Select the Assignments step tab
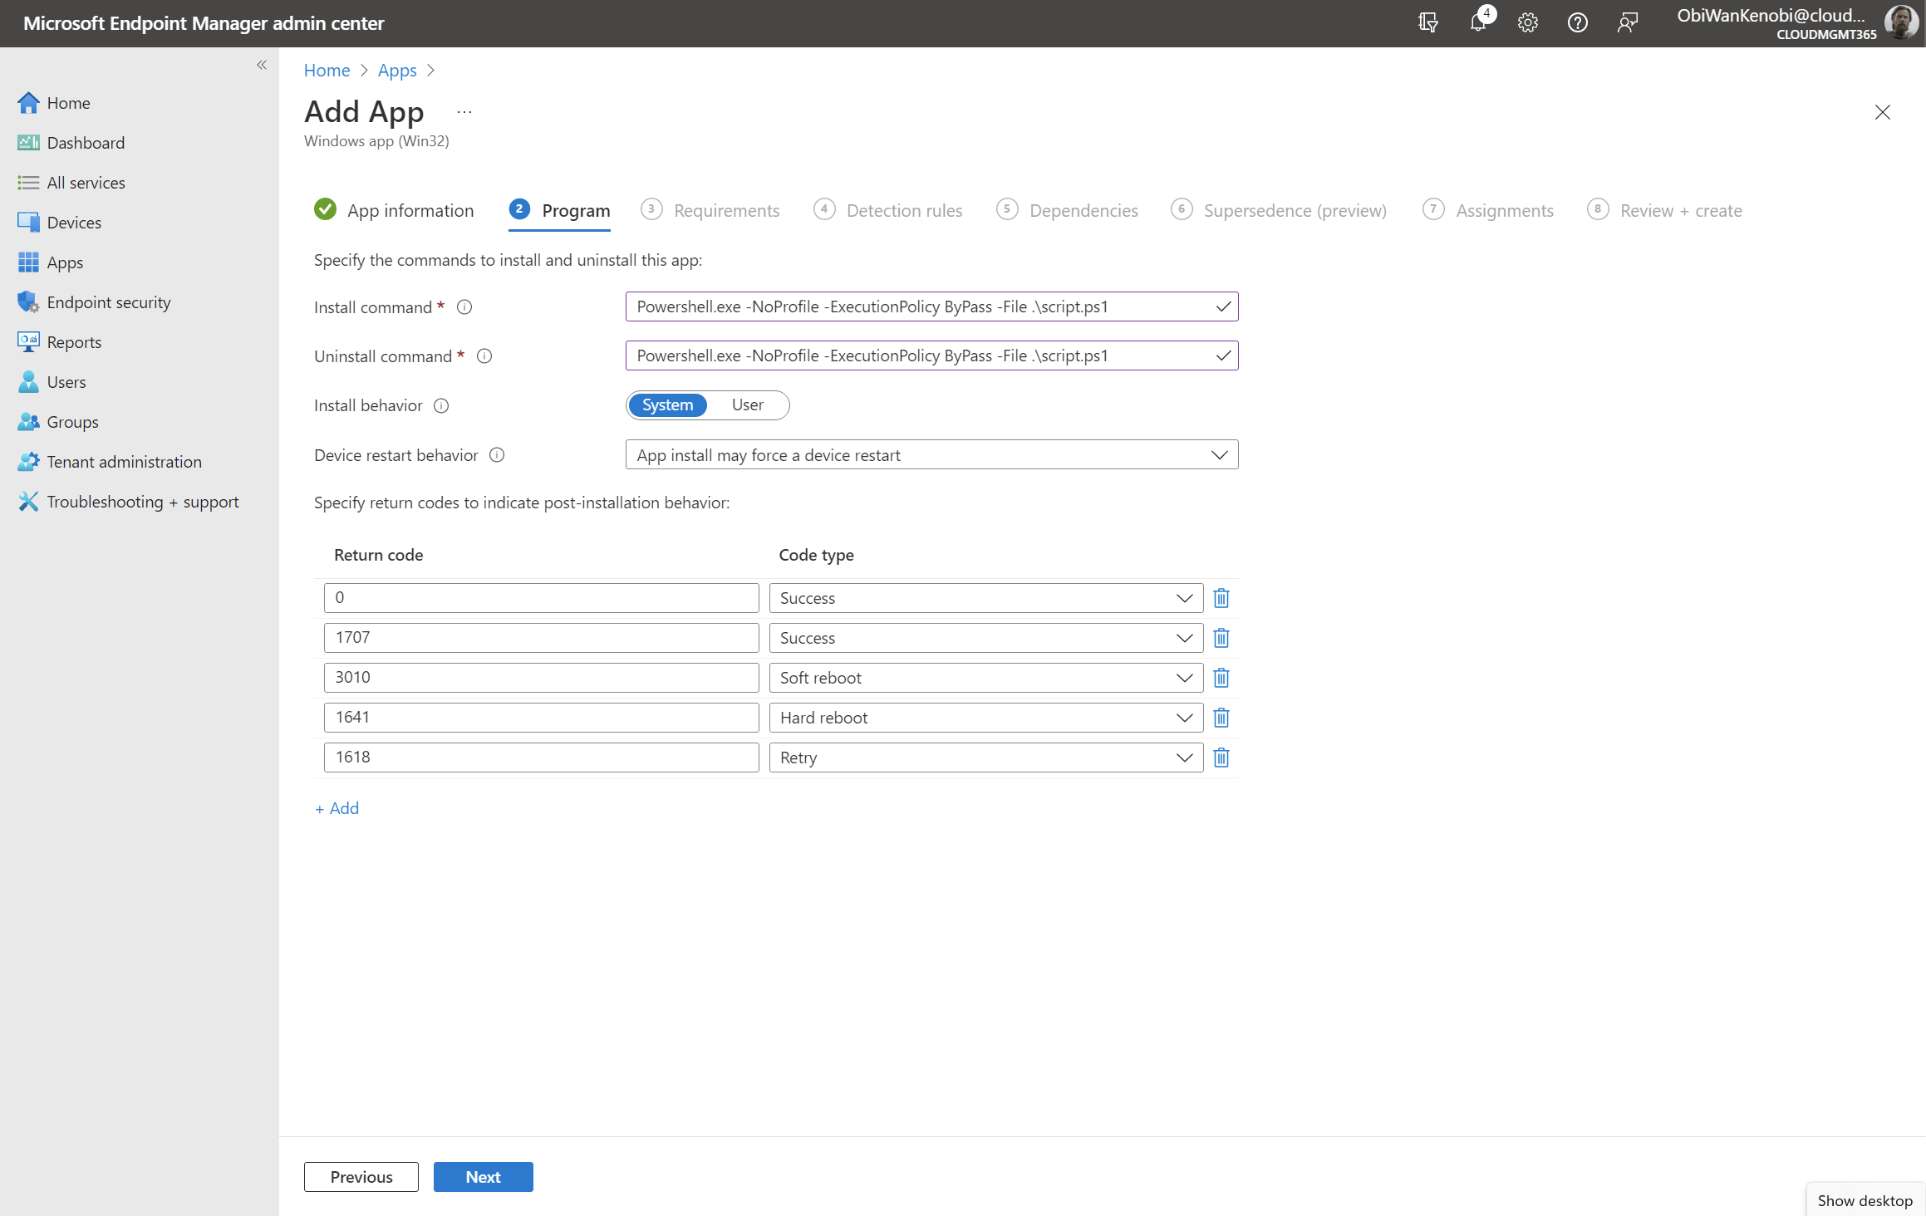1926x1216 pixels. (1488, 210)
